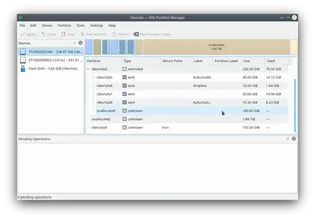Select the TS256GSSD340 device
The height and width of the screenshot is (220, 315).
coord(51,52)
